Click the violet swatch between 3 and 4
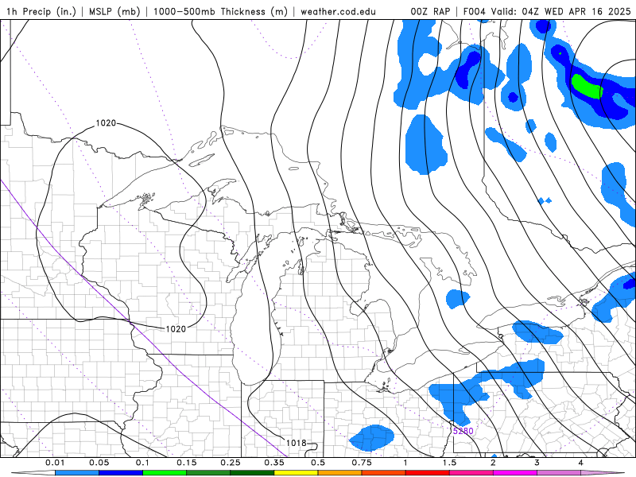The image size is (636, 477). click(x=559, y=473)
